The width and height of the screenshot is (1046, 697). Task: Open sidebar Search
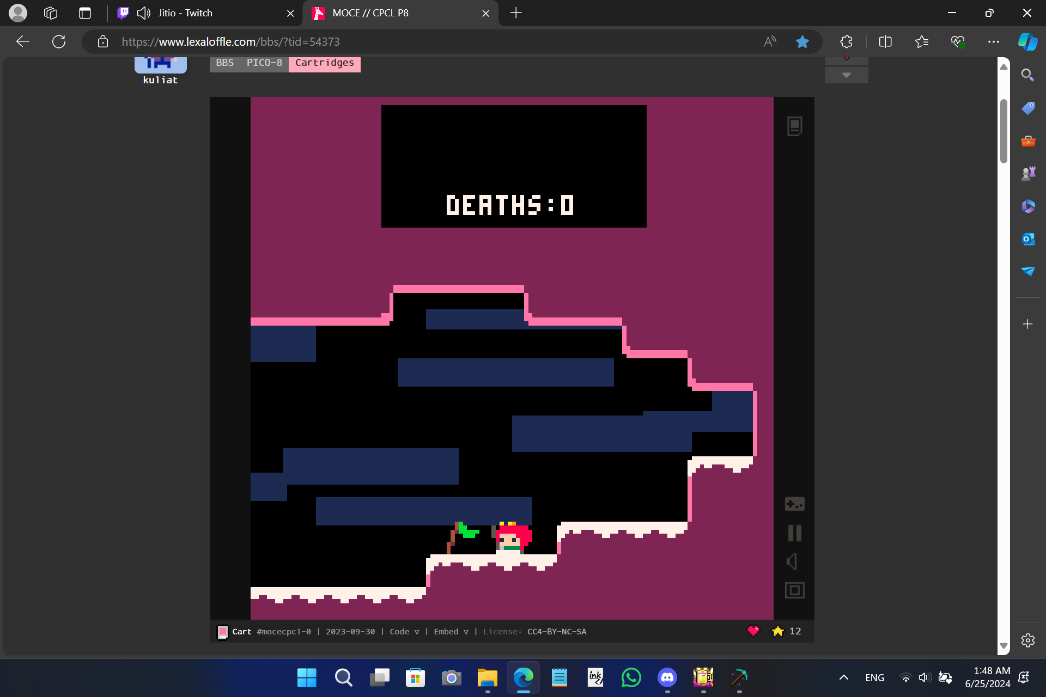click(x=1027, y=75)
